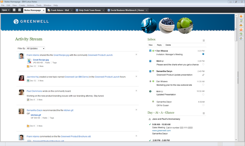Viewport: 245px width, 146px height.
Task: Toggle the circle marker on Minh Li's charts message
Action: pos(203,64)
